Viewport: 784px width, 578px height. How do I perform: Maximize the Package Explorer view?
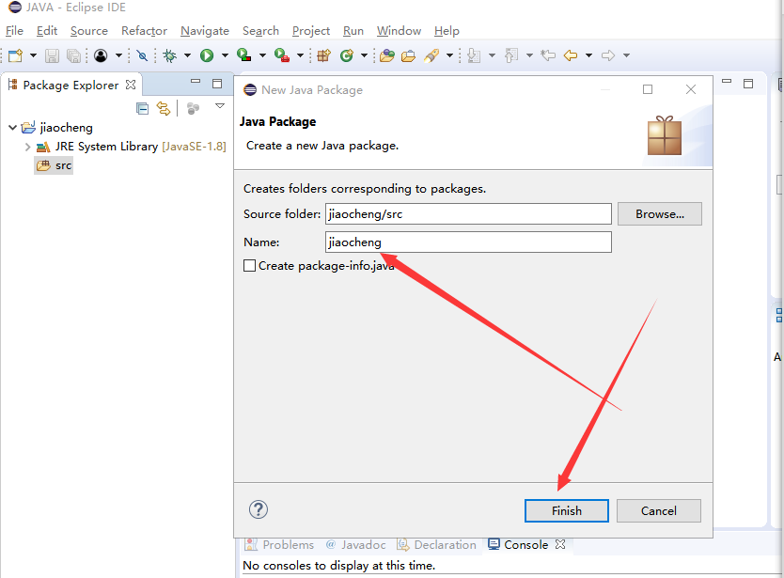click(217, 84)
